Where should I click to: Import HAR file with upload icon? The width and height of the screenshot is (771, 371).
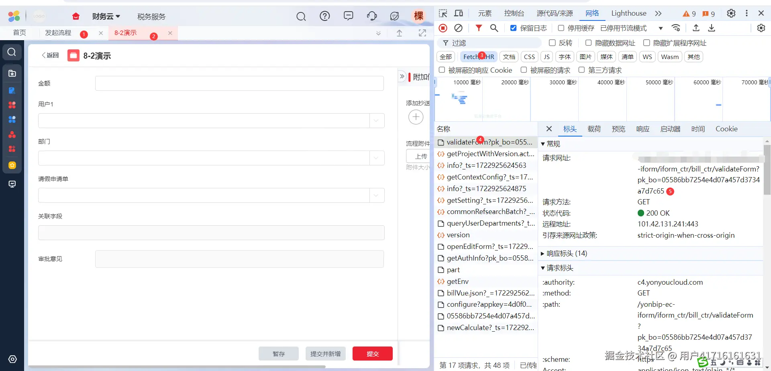[696, 28]
